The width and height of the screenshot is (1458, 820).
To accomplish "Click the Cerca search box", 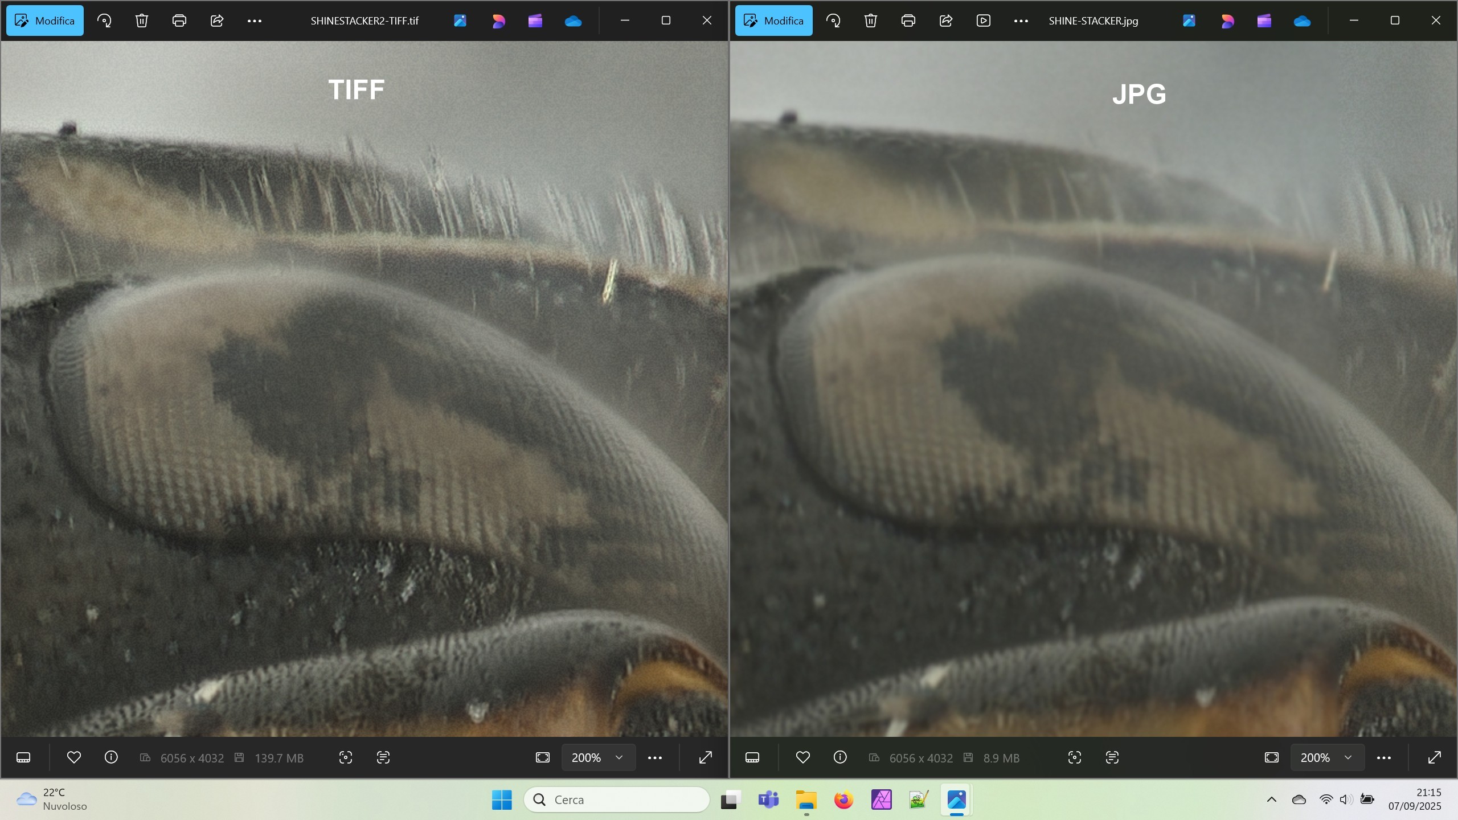I will [617, 799].
